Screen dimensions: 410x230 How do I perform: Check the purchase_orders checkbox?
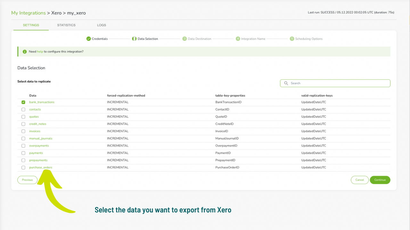[x=23, y=167]
